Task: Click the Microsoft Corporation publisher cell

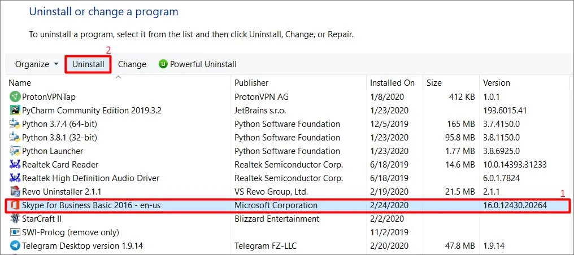Action: click(276, 205)
